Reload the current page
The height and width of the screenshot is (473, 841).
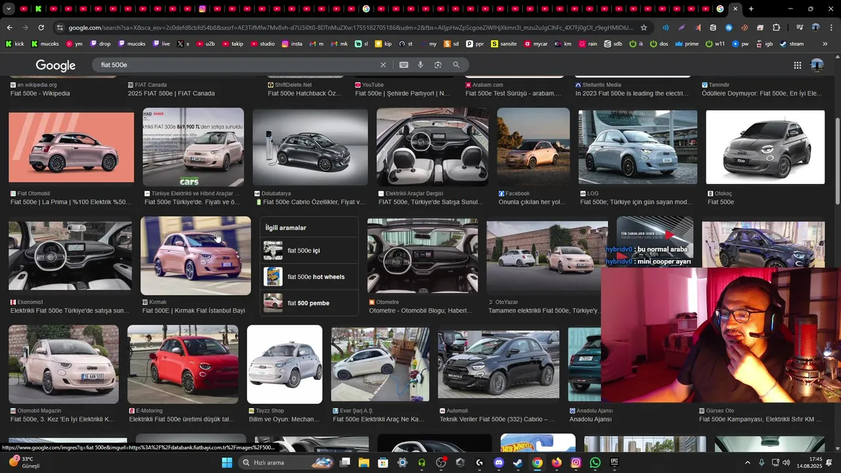41,28
